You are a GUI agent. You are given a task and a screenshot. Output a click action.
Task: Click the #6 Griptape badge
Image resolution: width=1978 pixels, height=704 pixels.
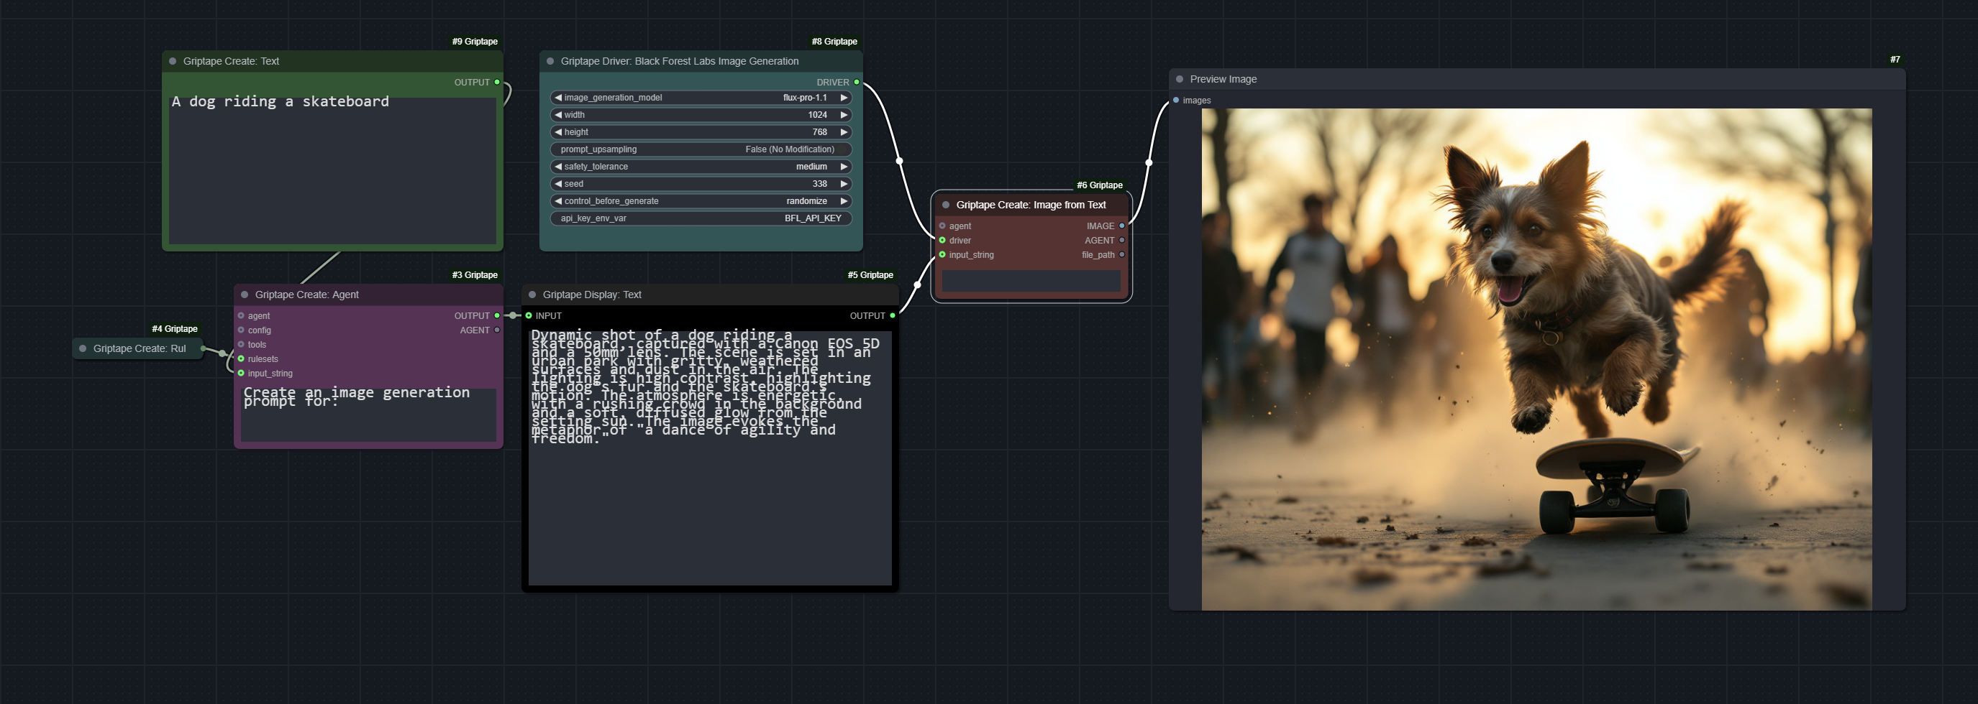pyautogui.click(x=1100, y=185)
